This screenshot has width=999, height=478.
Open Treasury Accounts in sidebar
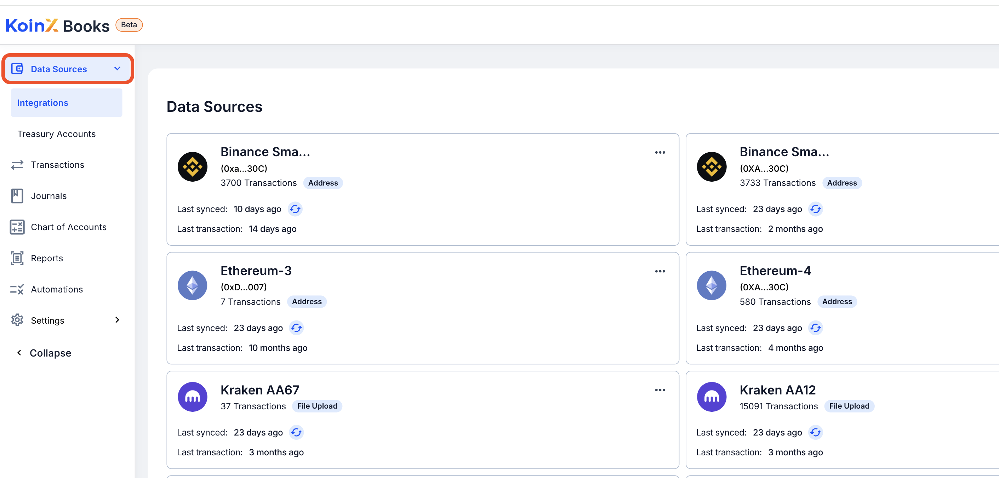pos(57,134)
